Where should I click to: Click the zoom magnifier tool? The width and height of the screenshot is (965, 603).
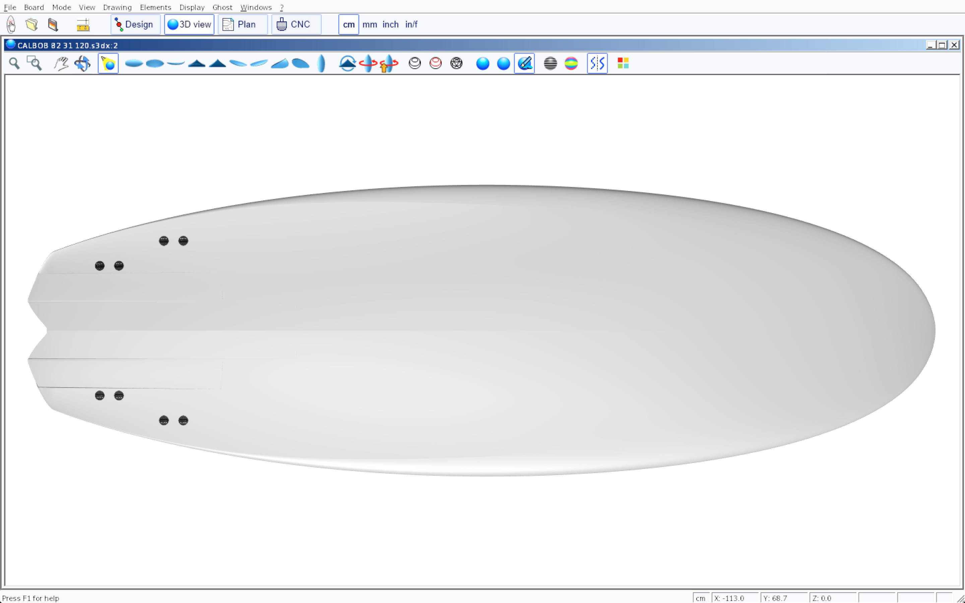(x=14, y=63)
